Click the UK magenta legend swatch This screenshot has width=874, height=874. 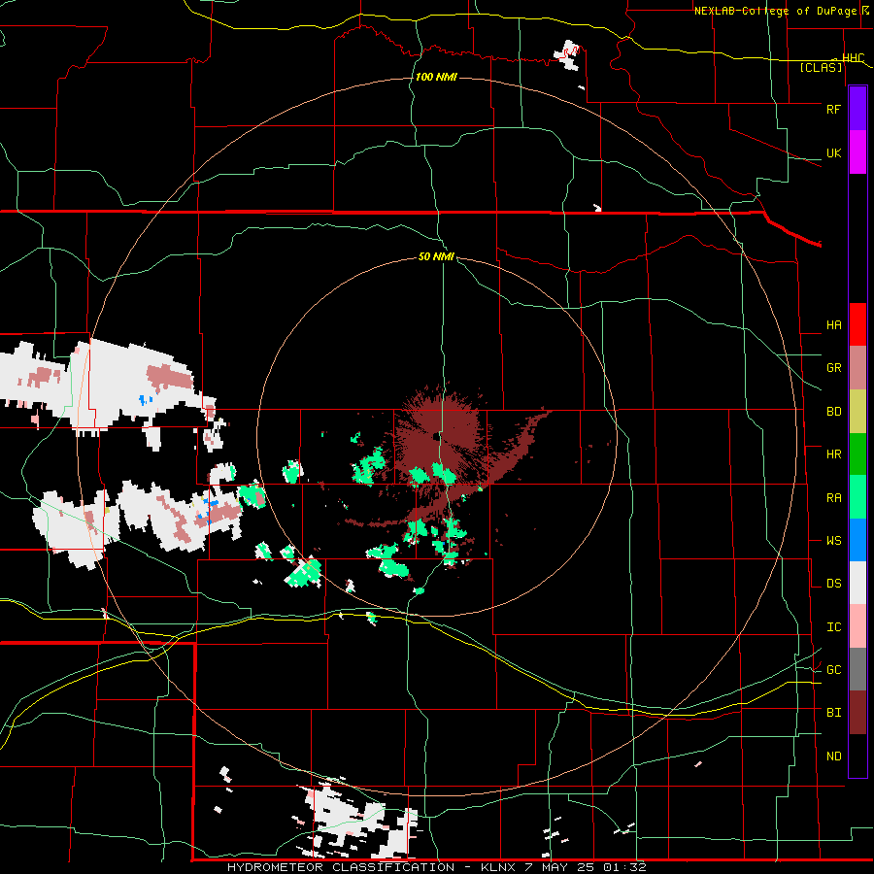[x=857, y=152]
